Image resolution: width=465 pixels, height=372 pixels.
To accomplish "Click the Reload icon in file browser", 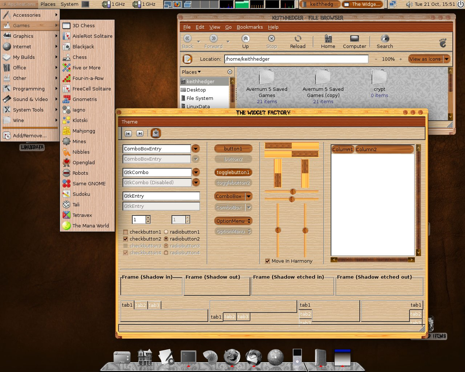I will (298, 39).
